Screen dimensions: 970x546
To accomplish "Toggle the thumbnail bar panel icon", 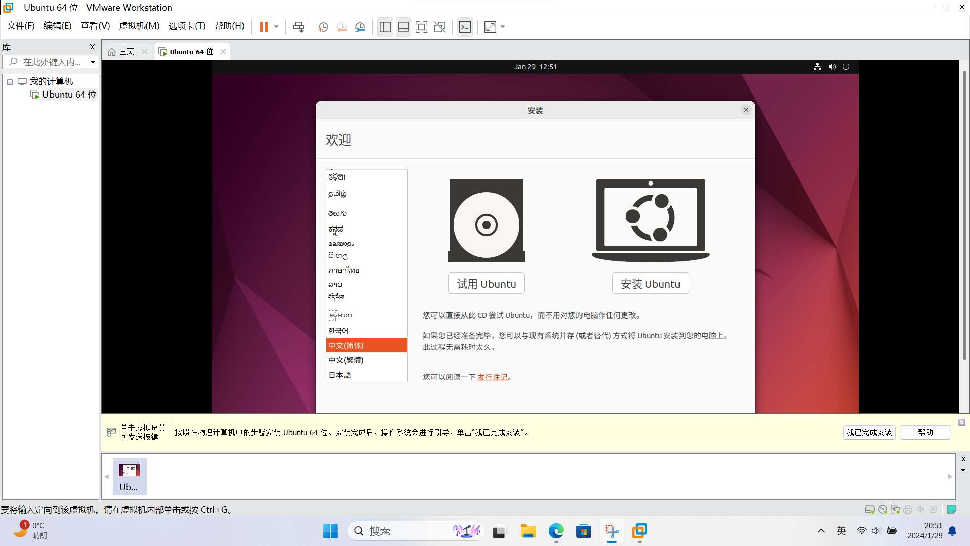I will coord(403,27).
